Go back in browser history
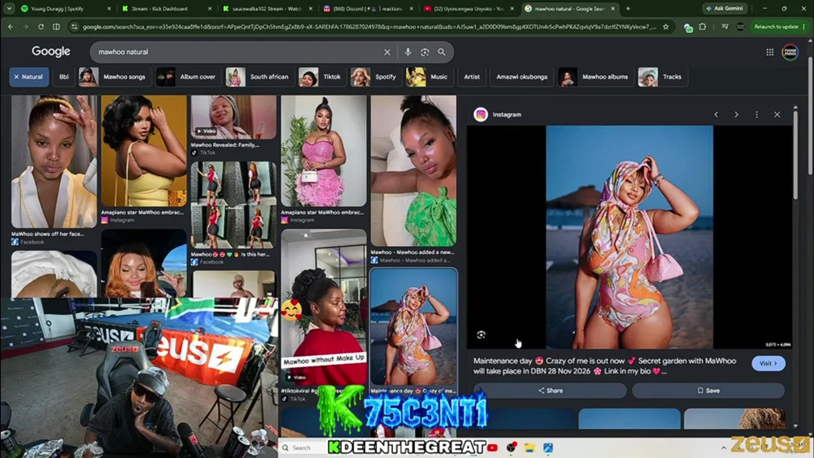 [11, 27]
